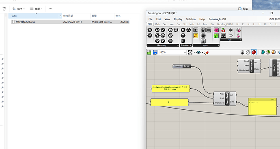Expand the Geometry panel category bar

coord(163,45)
